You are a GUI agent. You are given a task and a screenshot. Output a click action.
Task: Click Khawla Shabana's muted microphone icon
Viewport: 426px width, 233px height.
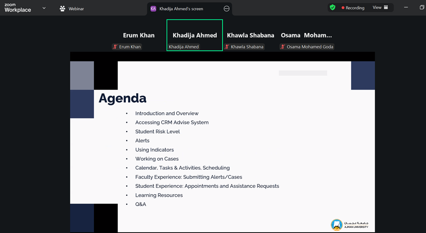[227, 47]
